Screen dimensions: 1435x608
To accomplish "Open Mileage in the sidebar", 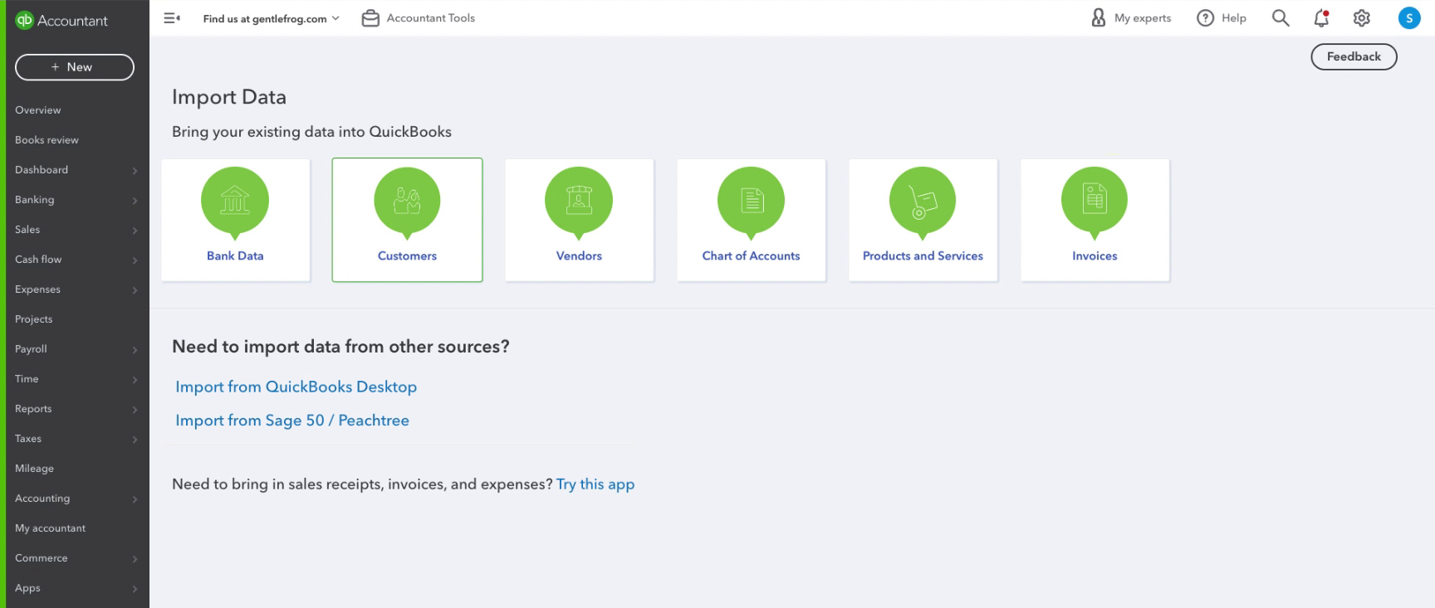I will point(34,469).
